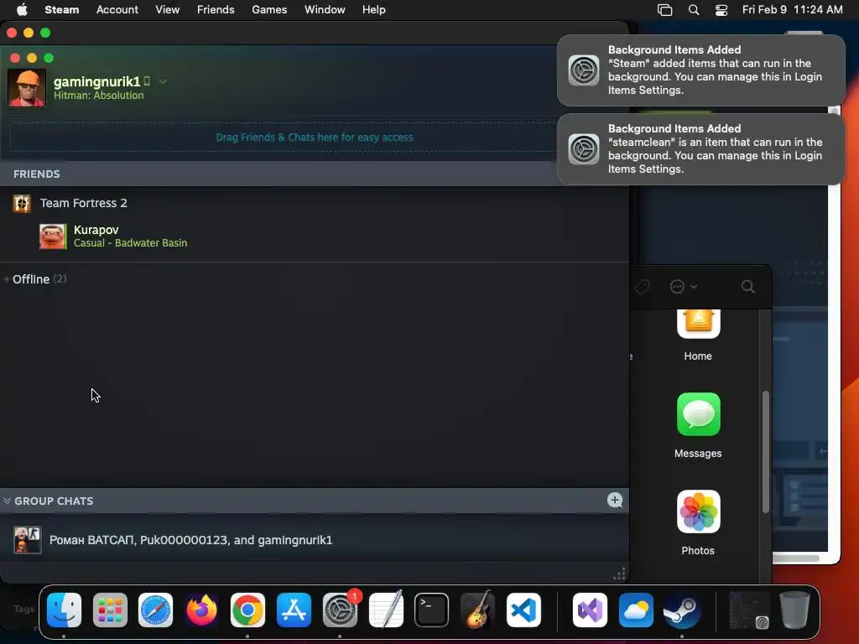The width and height of the screenshot is (859, 644).
Task: Launch Safari from the Dock
Action: pyautogui.click(x=155, y=610)
